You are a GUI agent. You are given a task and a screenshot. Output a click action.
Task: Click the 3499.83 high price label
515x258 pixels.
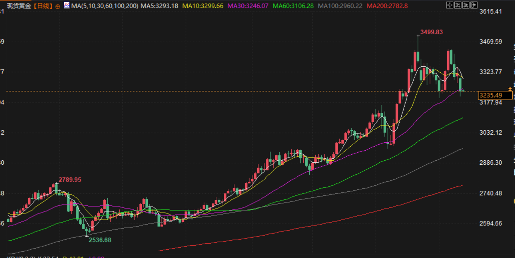coord(431,32)
